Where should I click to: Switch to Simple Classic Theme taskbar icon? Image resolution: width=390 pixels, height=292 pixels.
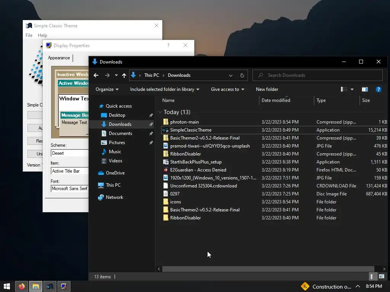pyautogui.click(x=50, y=287)
